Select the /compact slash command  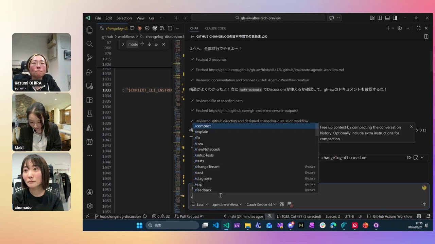[x=255, y=126]
